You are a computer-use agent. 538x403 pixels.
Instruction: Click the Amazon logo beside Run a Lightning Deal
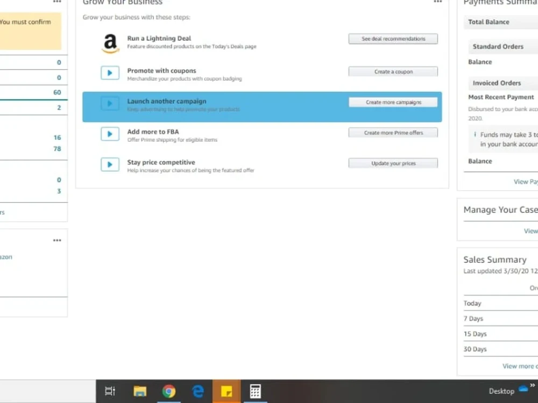110,44
